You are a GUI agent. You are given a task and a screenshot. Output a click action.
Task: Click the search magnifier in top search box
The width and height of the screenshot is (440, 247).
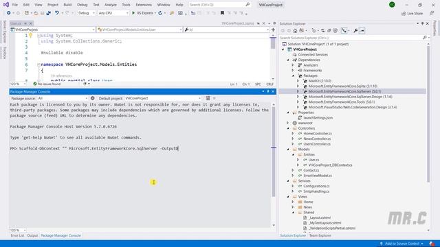point(247,5)
